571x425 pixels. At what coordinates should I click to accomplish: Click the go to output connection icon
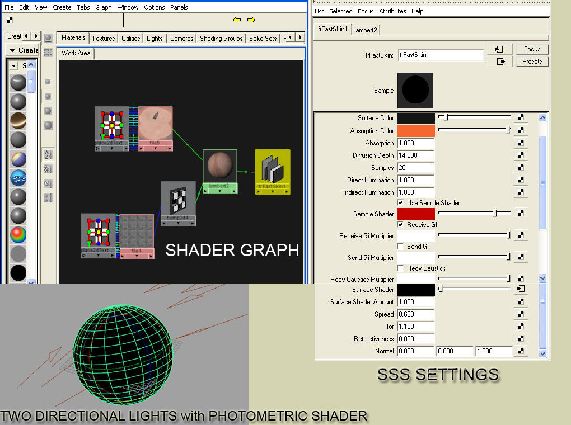(499, 61)
